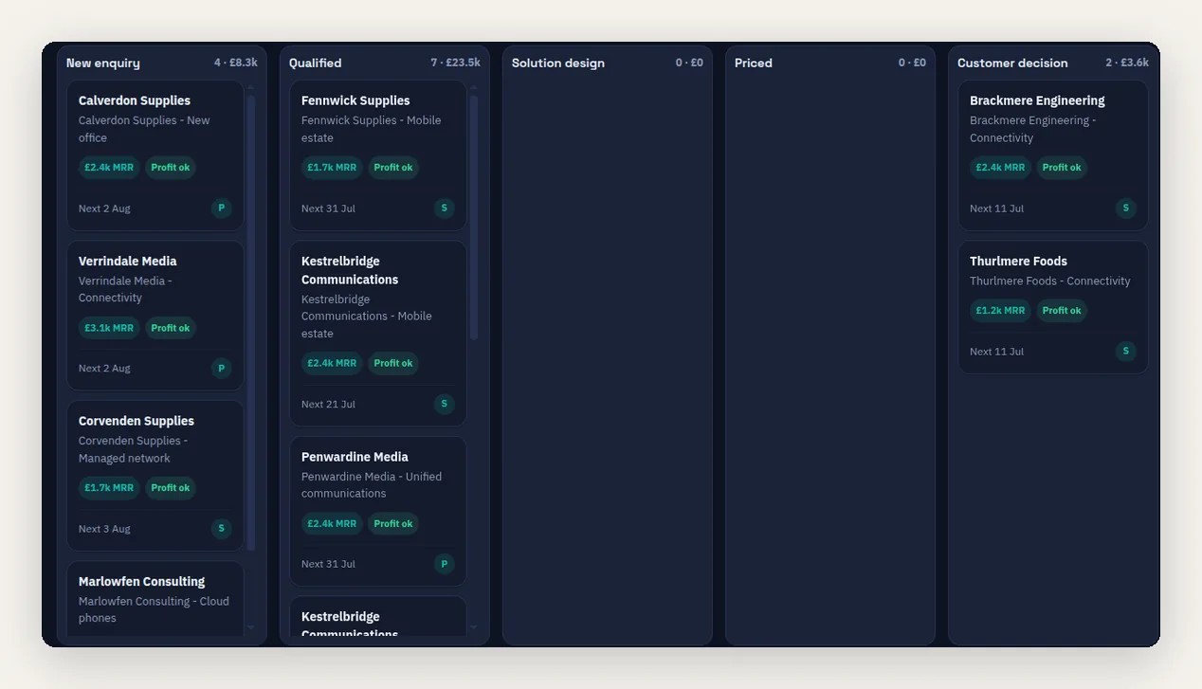Open the Corvenden Supplies card title
The image size is (1202, 689).
coord(137,421)
